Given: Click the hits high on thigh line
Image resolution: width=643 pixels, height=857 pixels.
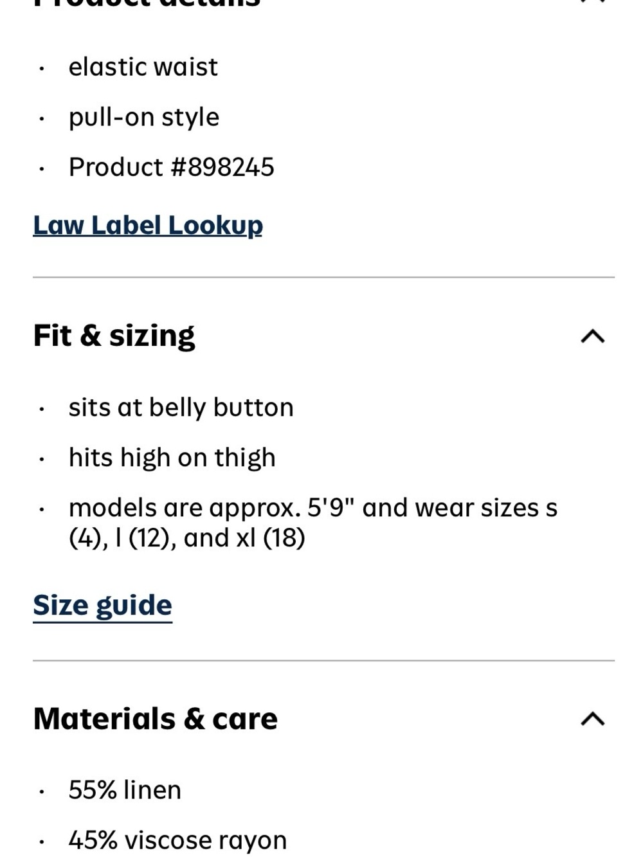Looking at the screenshot, I should click(172, 458).
